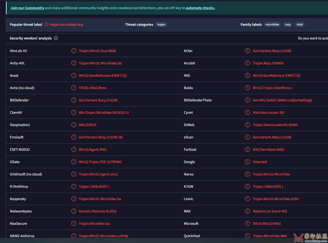This screenshot has width=328, height=243.
Task: Click Kaspersky's Trojan.Win32.MicroFake.ba detection text
Action: click(x=100, y=199)
